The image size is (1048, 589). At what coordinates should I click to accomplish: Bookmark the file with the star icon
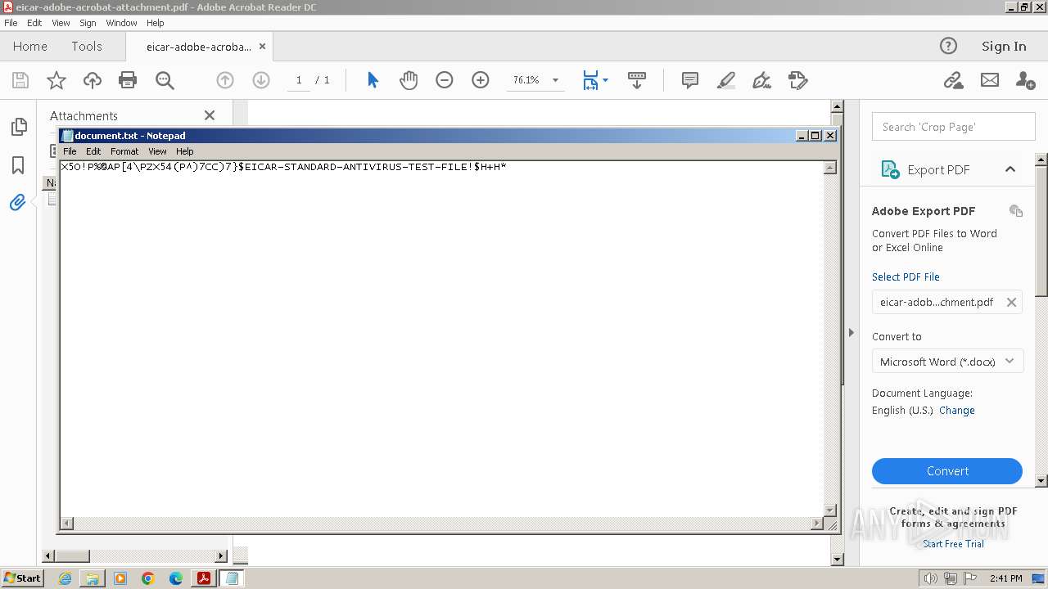coord(56,80)
